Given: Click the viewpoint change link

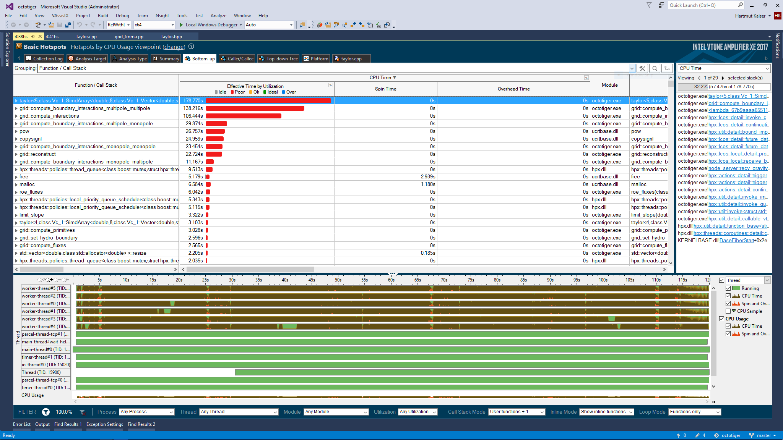Looking at the screenshot, I should [174, 47].
